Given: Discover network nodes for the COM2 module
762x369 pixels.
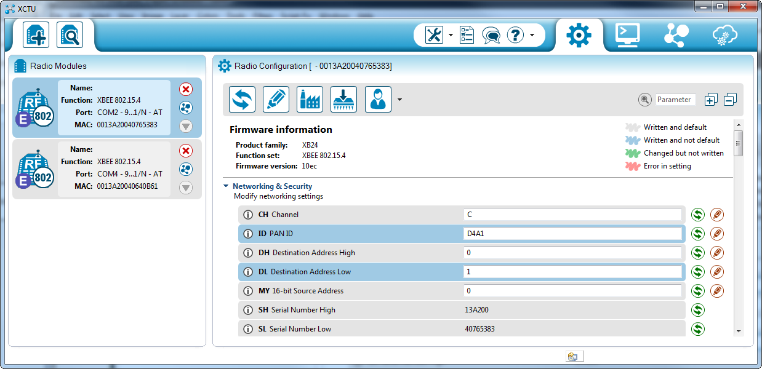Looking at the screenshot, I should (186, 108).
